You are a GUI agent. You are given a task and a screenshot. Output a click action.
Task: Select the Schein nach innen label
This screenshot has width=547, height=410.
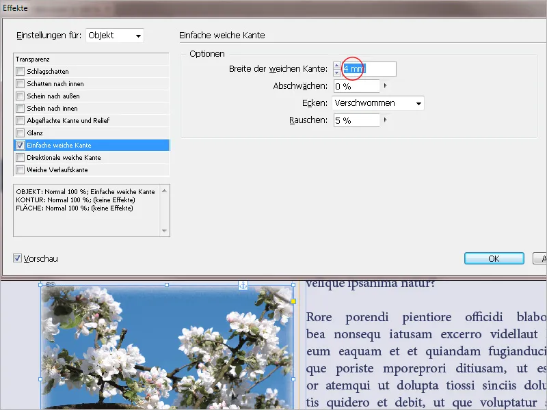[x=53, y=108]
